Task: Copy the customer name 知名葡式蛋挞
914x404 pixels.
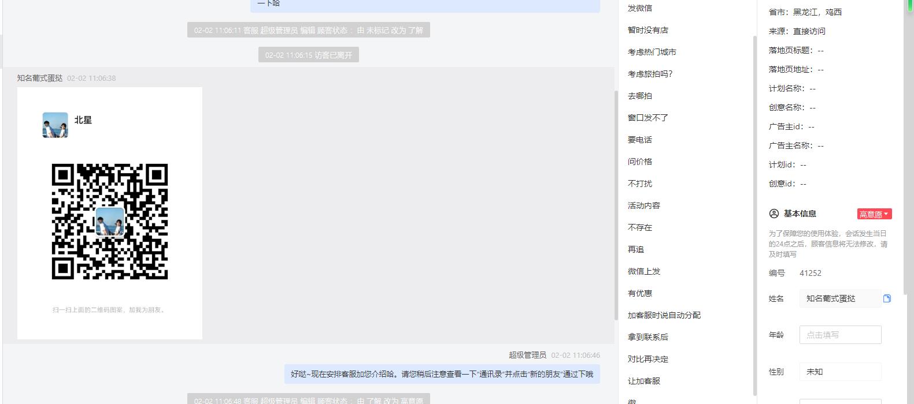Action: (887, 298)
